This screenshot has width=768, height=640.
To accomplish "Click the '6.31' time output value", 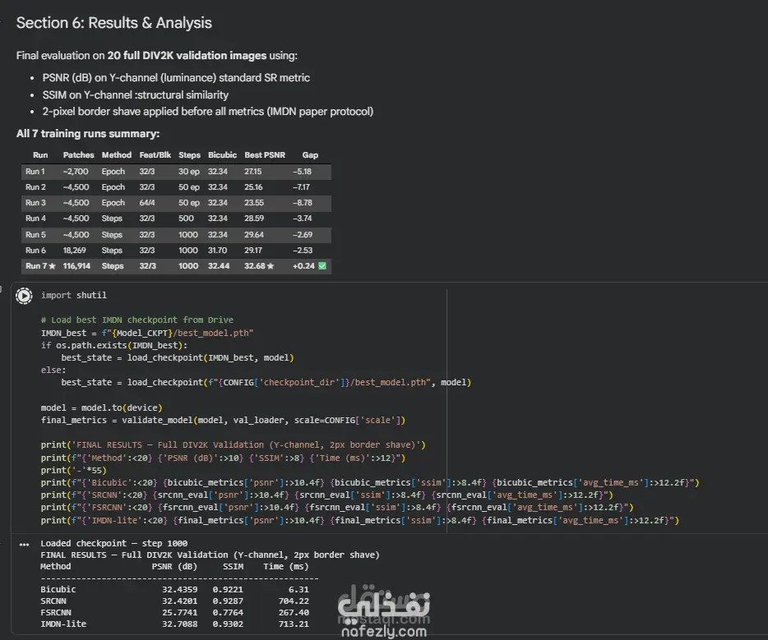I will pyautogui.click(x=298, y=590).
